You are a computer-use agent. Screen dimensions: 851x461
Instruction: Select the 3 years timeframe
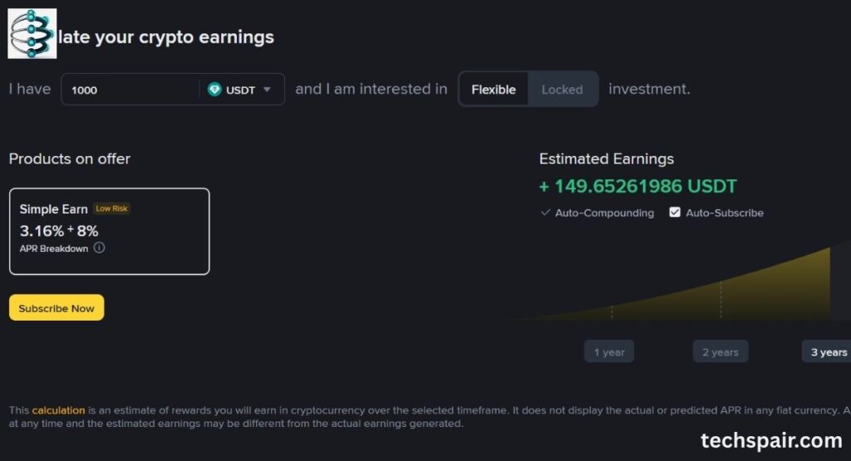pos(828,352)
